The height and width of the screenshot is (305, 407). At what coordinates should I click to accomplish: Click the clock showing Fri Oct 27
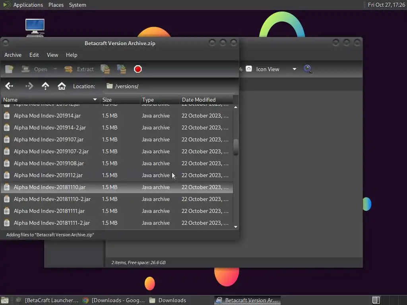(386, 5)
